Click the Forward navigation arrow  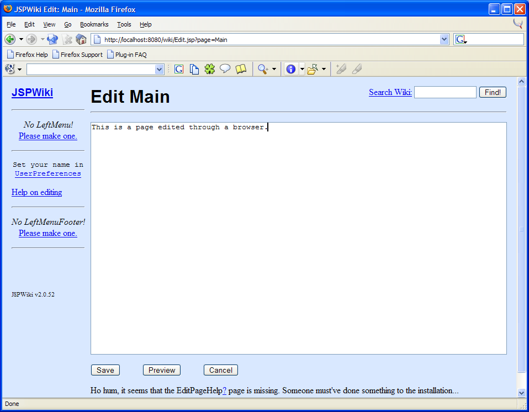click(x=31, y=39)
